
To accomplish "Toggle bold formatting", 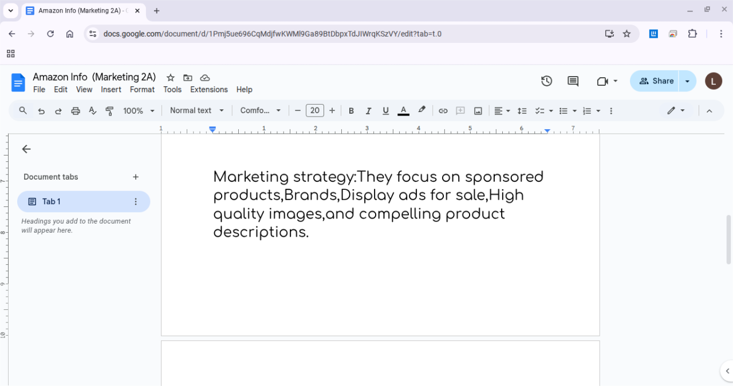I will [352, 111].
